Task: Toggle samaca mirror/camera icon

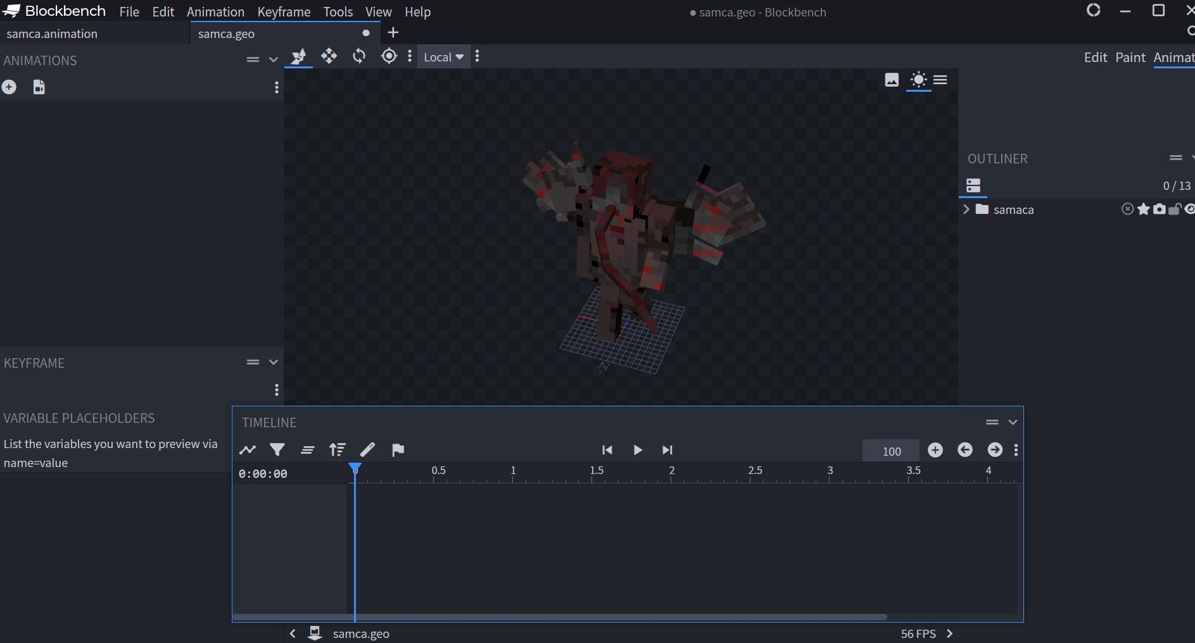Action: click(1159, 209)
